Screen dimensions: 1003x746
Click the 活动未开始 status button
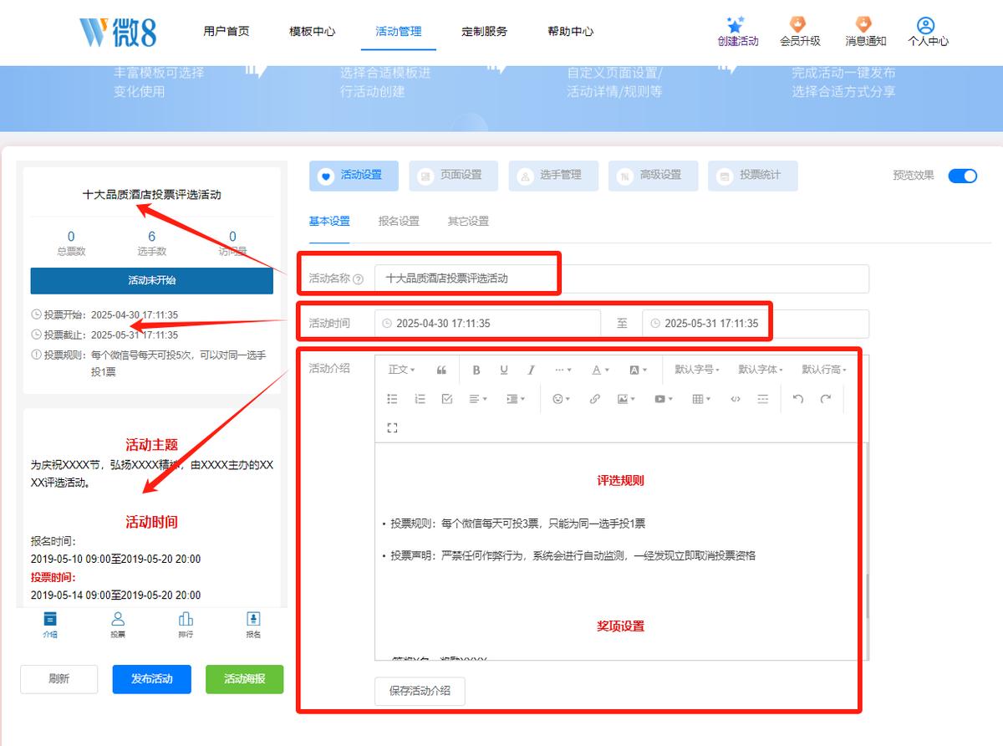coord(151,281)
